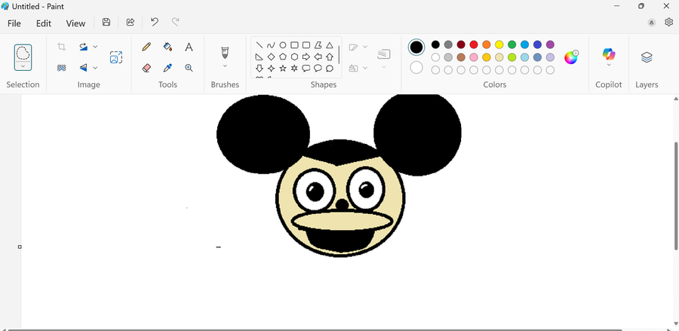Expand the shape Outline dropdown
This screenshot has height=331, width=679.
365,47
